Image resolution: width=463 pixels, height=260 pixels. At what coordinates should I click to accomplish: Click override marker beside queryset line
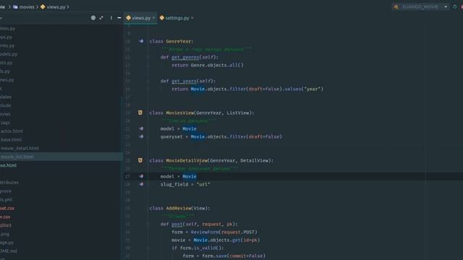click(x=141, y=136)
